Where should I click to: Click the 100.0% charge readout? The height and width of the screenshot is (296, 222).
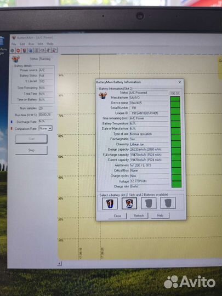175,93
